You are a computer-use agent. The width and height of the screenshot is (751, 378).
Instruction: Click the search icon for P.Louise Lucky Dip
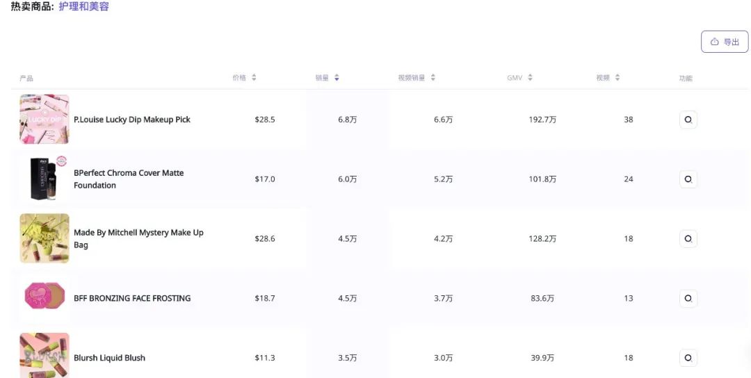point(688,120)
